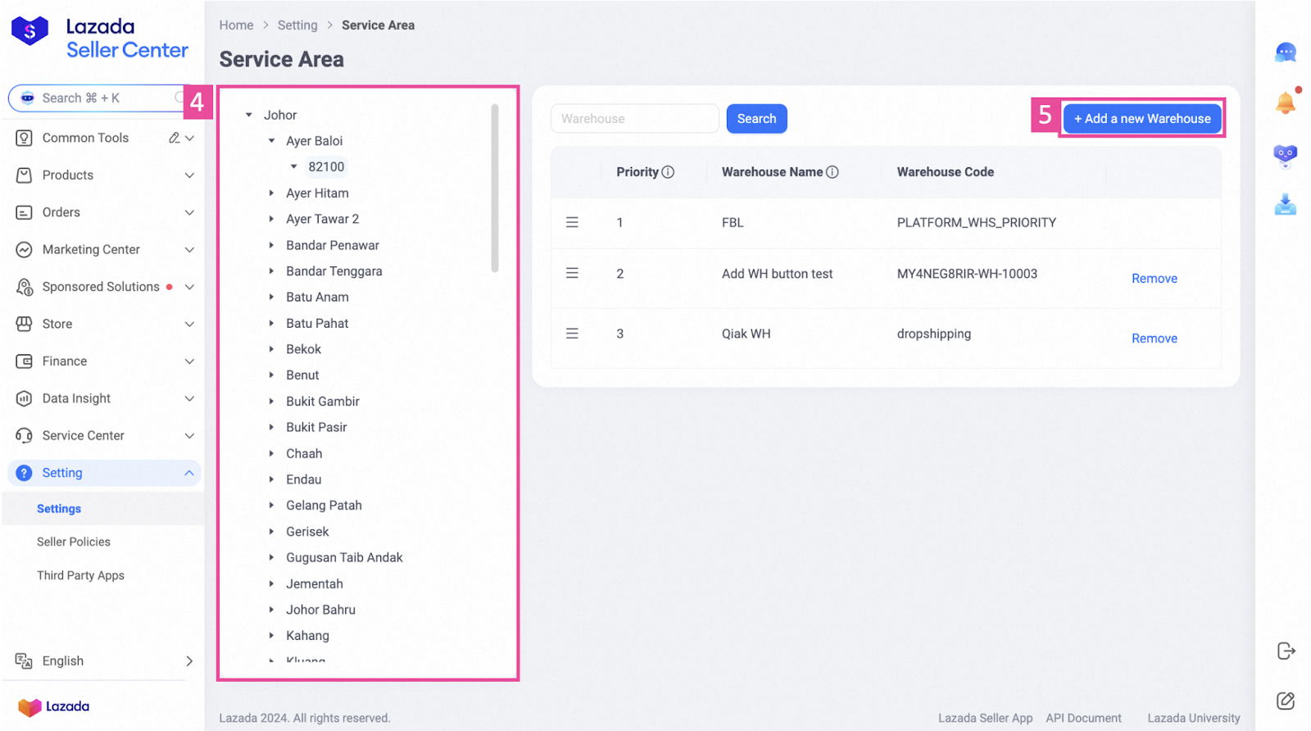Select Seller Policies in the sidebar
1311x731 pixels.
coord(74,542)
